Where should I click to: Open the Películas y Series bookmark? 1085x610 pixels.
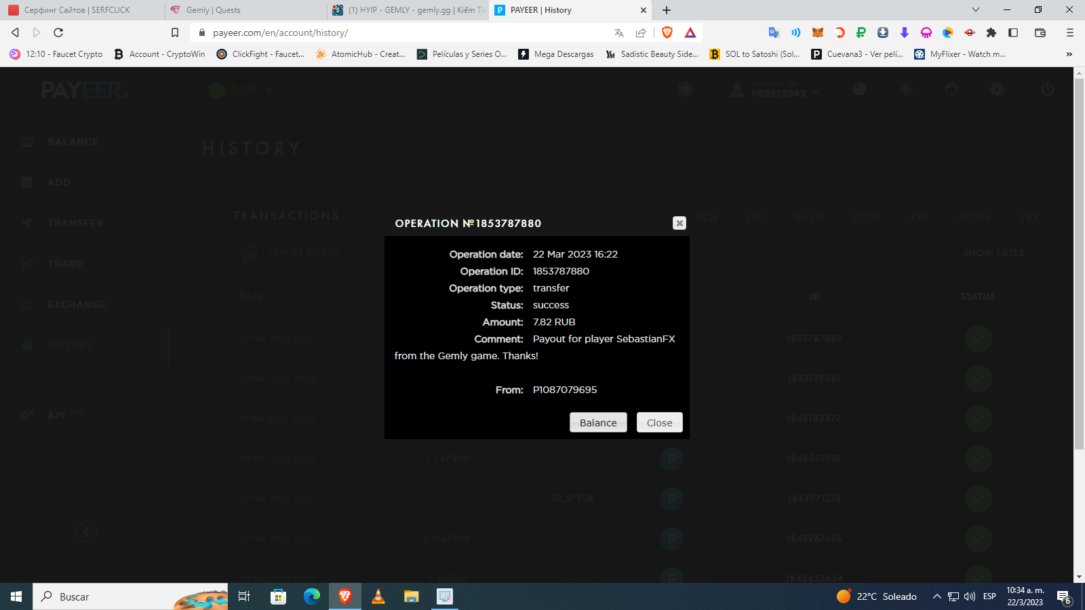pyautogui.click(x=462, y=54)
